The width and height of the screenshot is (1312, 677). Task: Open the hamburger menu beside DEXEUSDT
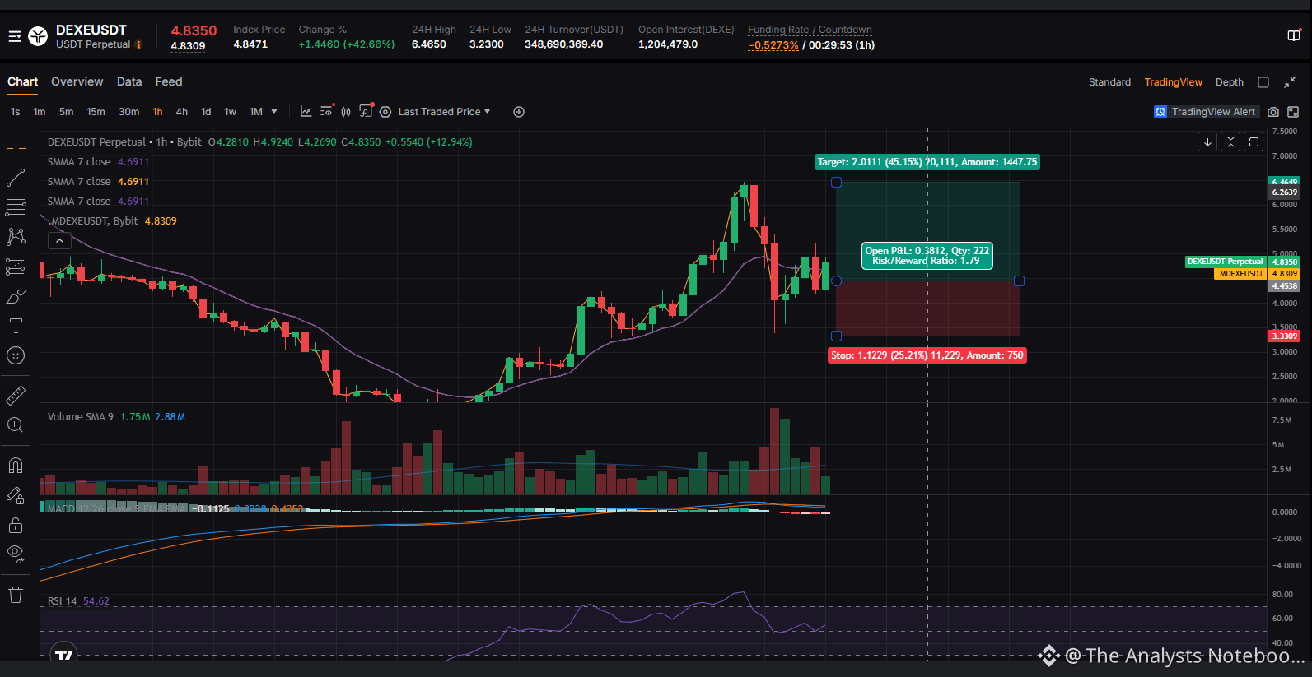pos(14,36)
